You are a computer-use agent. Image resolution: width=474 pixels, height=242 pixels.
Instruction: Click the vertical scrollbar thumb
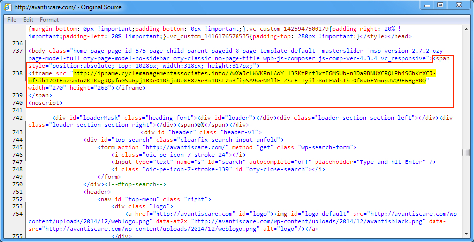(466, 153)
